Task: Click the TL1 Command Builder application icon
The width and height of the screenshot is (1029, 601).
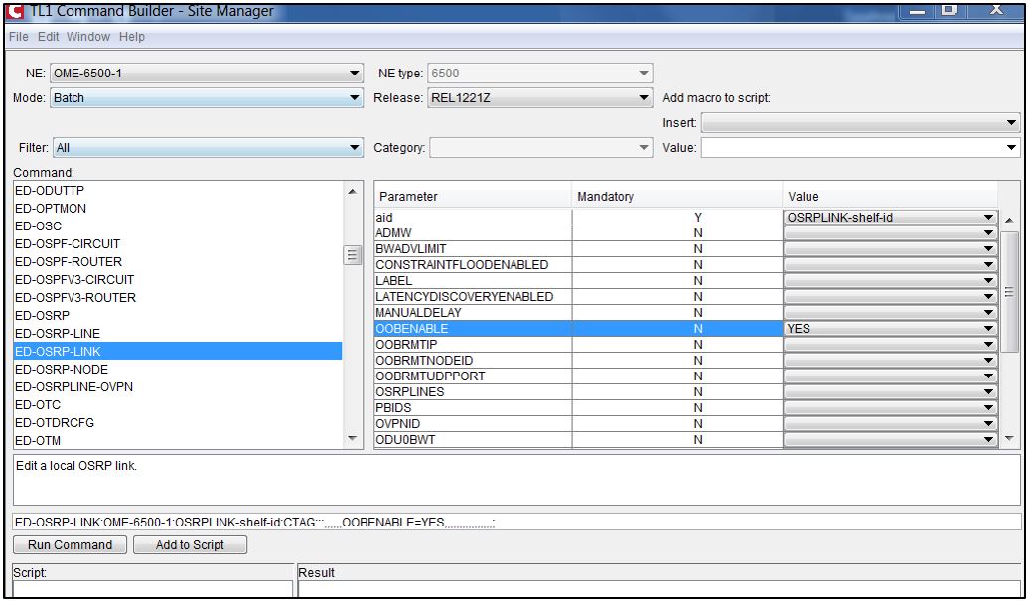Action: [x=13, y=12]
